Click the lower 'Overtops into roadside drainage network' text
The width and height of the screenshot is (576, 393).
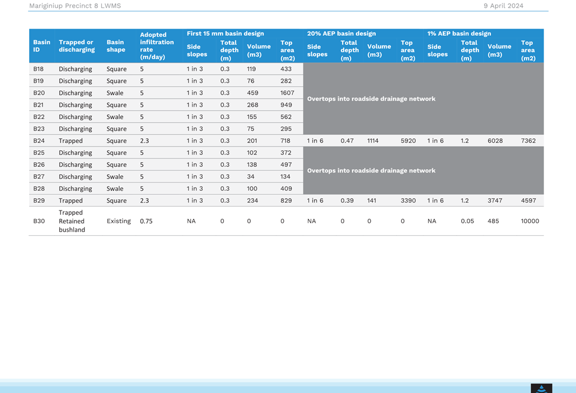click(x=371, y=170)
